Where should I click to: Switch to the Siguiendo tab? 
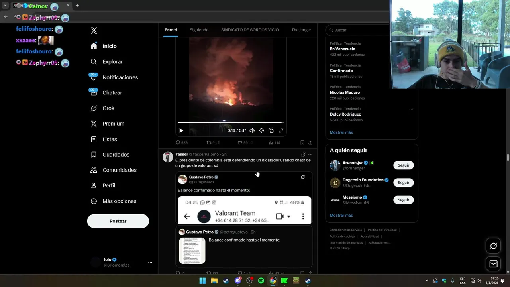coord(199,30)
